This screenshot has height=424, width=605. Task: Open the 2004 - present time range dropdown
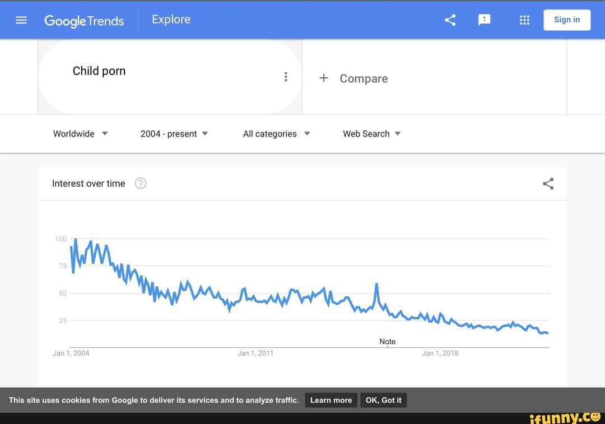click(x=174, y=134)
